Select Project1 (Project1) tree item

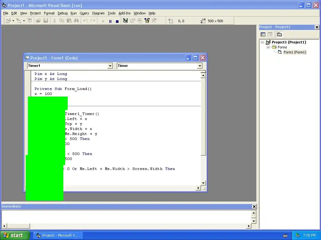point(289,42)
